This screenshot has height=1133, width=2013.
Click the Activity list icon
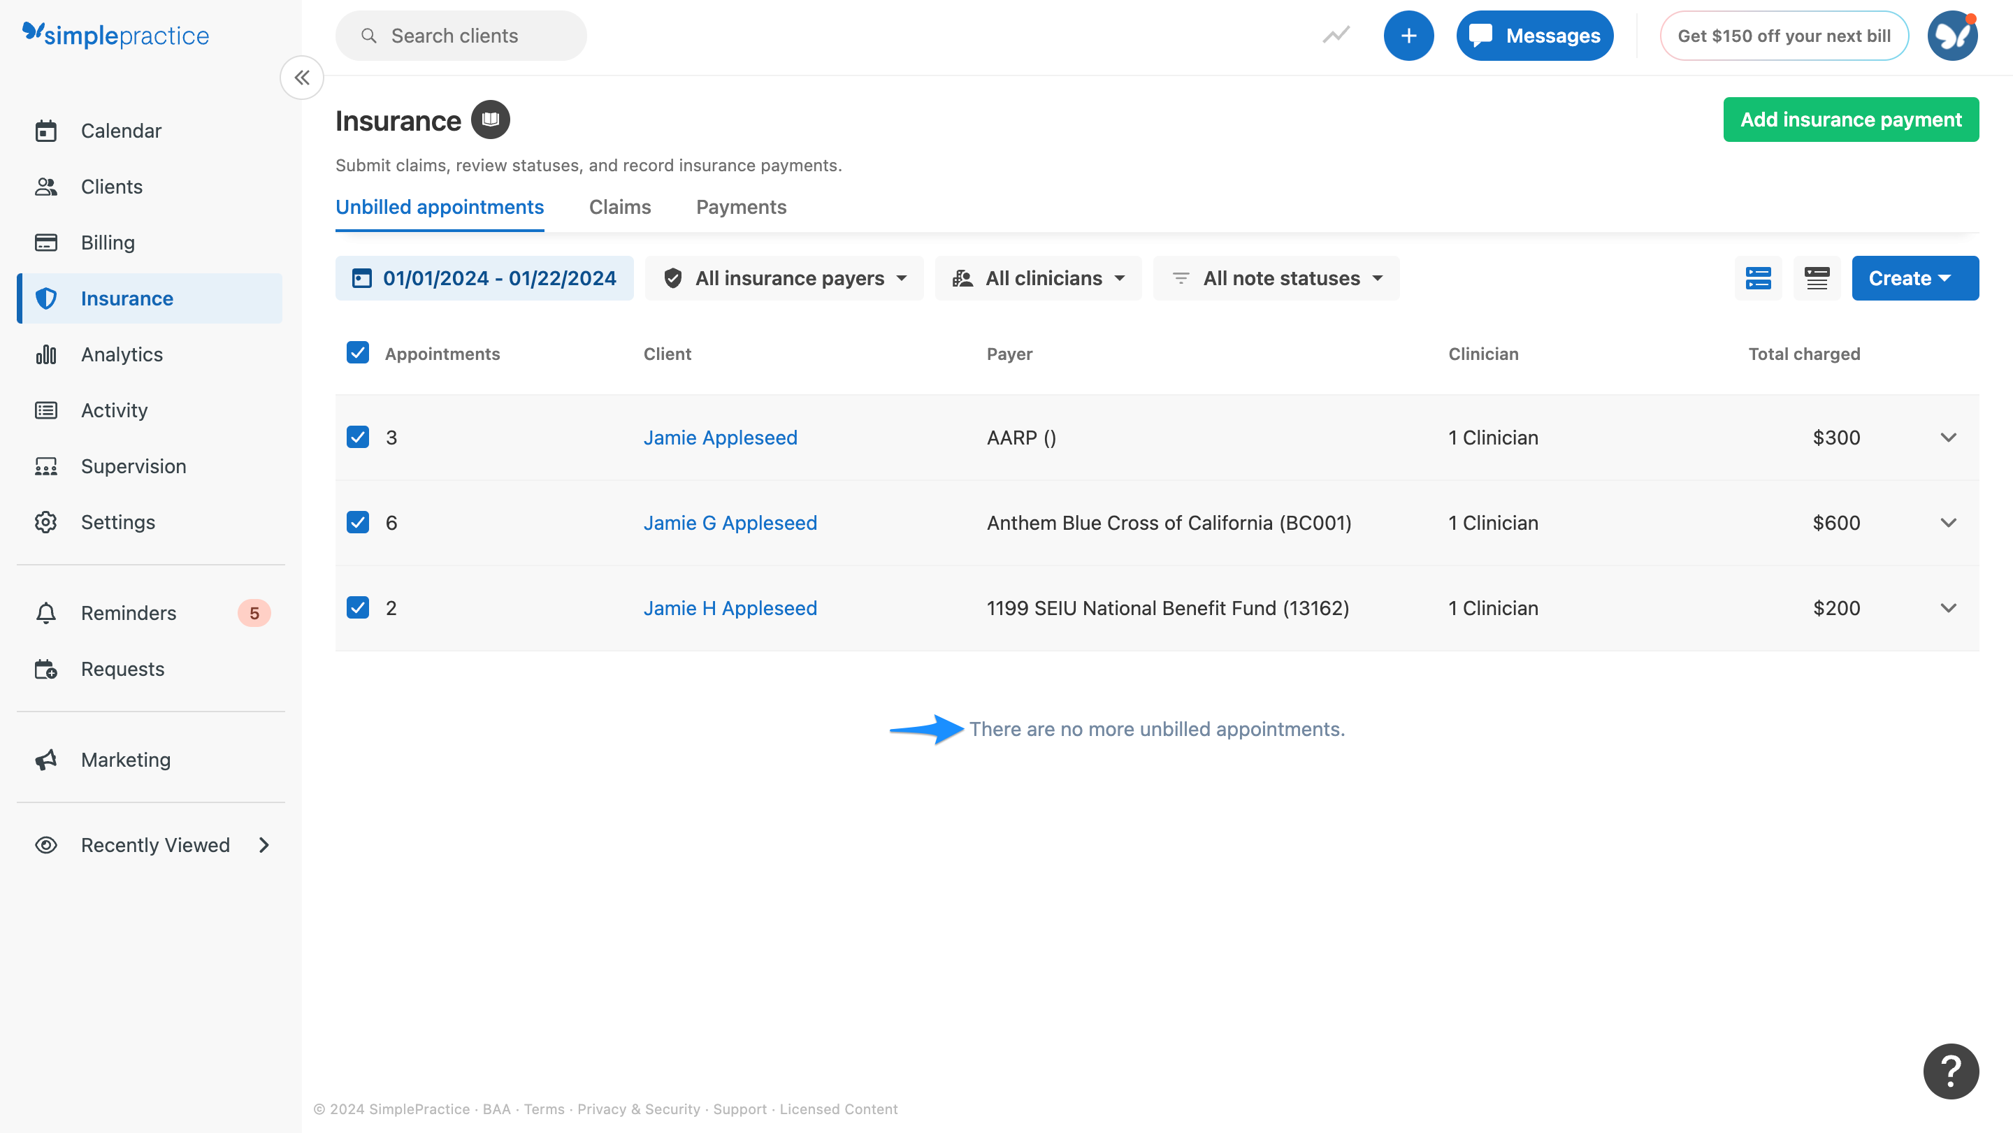46,410
